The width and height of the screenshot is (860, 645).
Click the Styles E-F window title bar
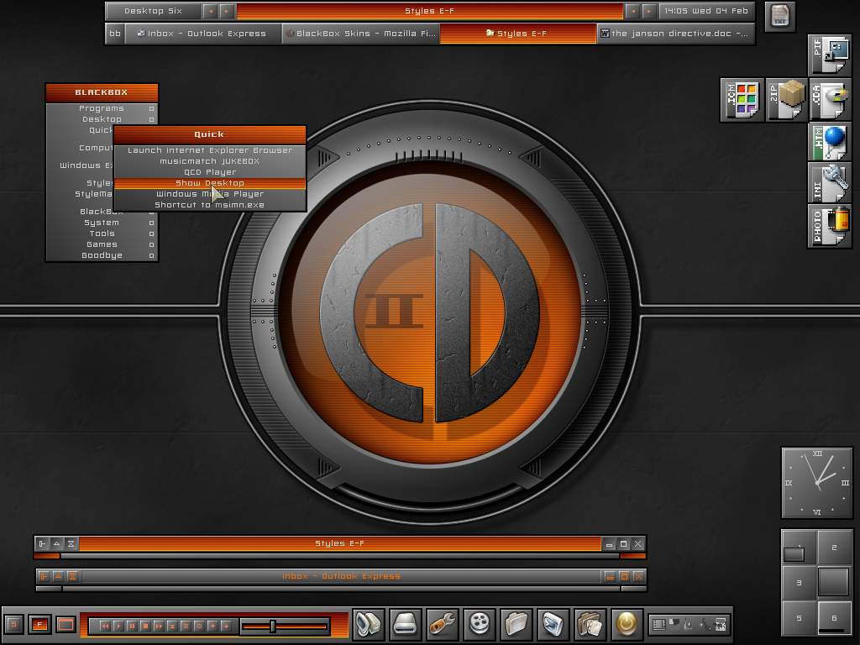click(340, 543)
